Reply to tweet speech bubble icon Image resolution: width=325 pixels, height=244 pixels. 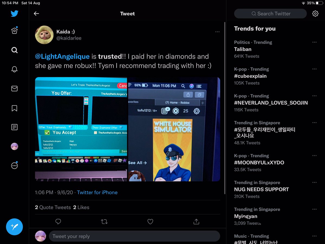(58, 221)
